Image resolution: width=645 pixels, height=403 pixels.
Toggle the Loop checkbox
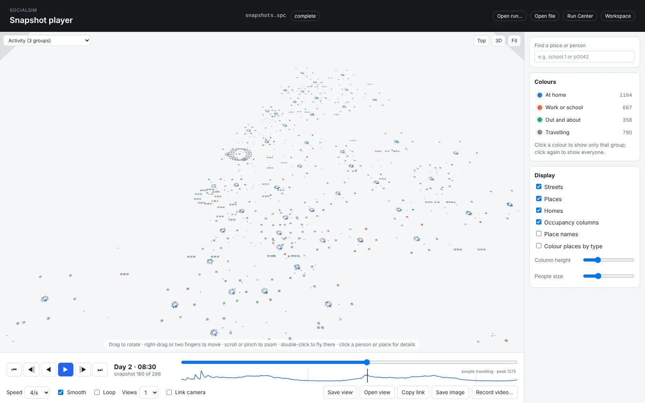[x=97, y=392]
